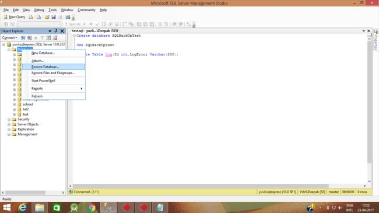Open Internet Explorer from the taskbar
The height and width of the screenshot is (213, 379).
coord(23,208)
